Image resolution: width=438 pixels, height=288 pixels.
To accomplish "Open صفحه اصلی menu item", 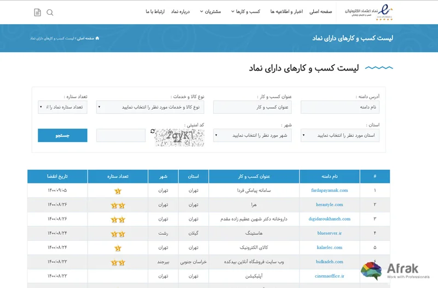I will (x=321, y=11).
